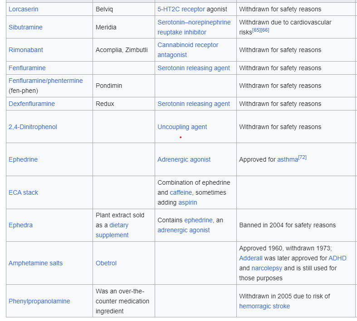This screenshot has width=357, height=321.
Task: Open Serotonin releasing agent link in Fenfluramine row
Action: click(x=194, y=68)
